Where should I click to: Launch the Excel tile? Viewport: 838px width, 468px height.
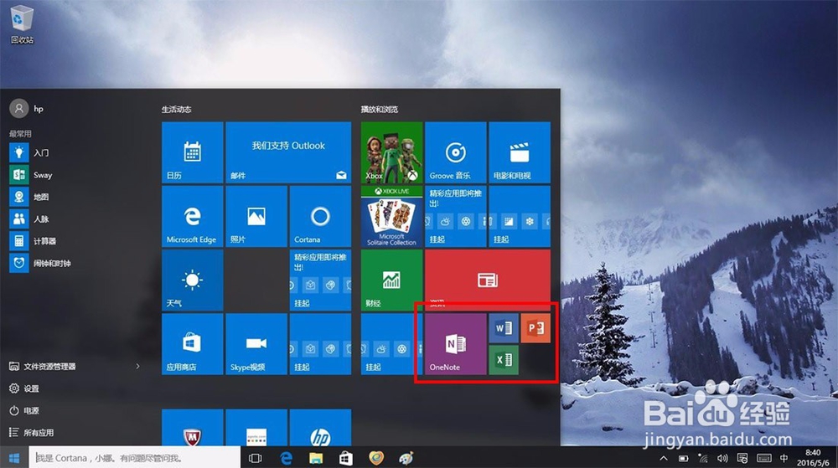click(504, 360)
